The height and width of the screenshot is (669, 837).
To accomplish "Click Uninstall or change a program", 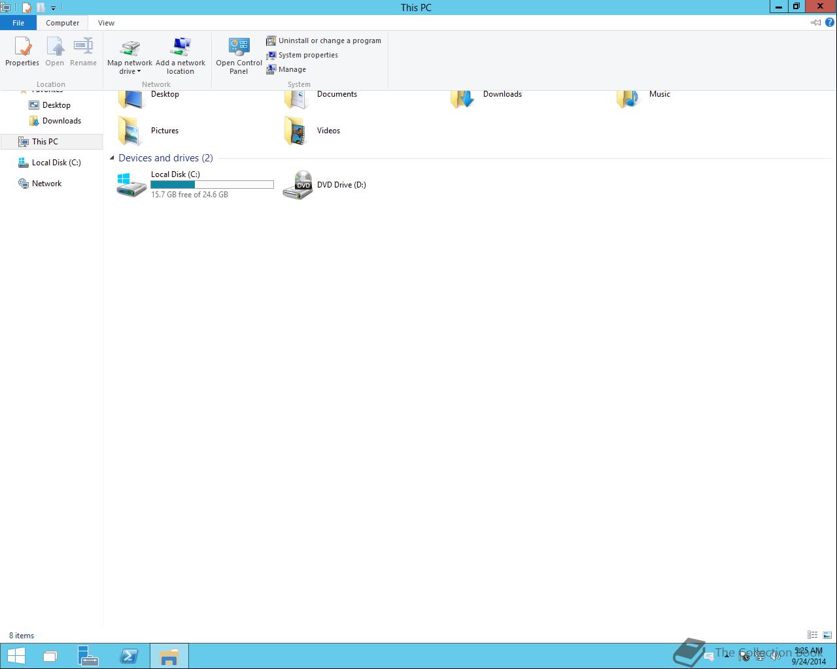I will point(324,41).
